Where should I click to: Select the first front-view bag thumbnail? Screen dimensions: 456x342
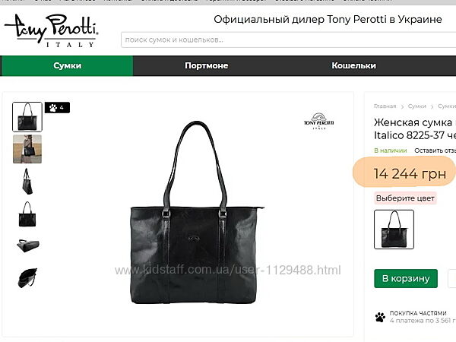[x=27, y=117]
